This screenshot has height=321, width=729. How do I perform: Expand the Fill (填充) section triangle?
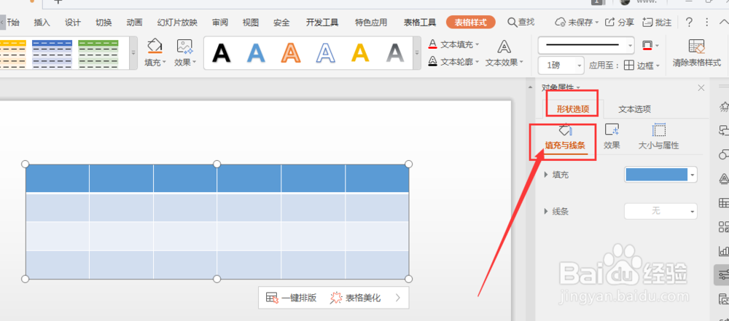(x=546, y=175)
